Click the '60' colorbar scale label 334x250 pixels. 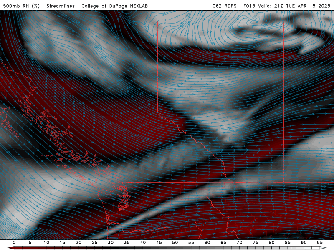coord(207,242)
